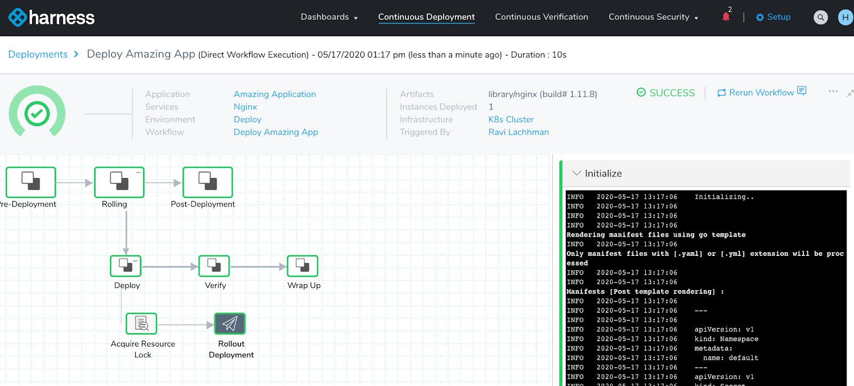Select the Verify step group node
854x386 pixels.
tap(214, 266)
